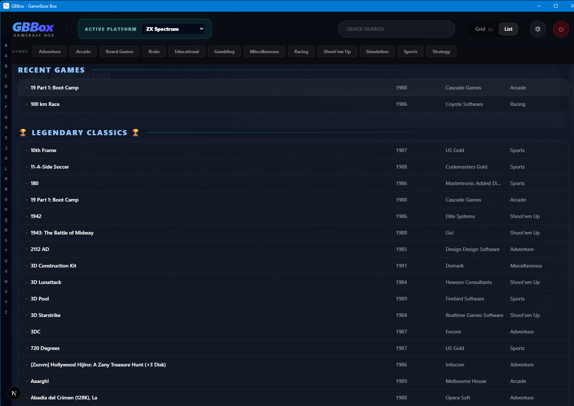The width and height of the screenshot is (574, 406).
Task: Select 3D Starstrike game row
Action: tap(293, 315)
